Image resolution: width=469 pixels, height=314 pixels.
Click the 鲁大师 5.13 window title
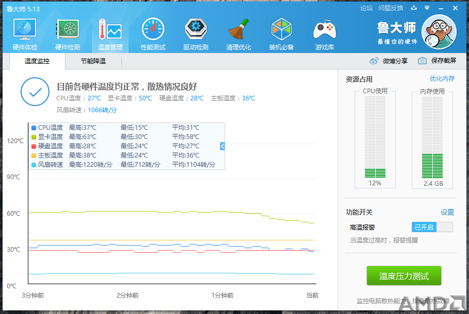click(23, 9)
